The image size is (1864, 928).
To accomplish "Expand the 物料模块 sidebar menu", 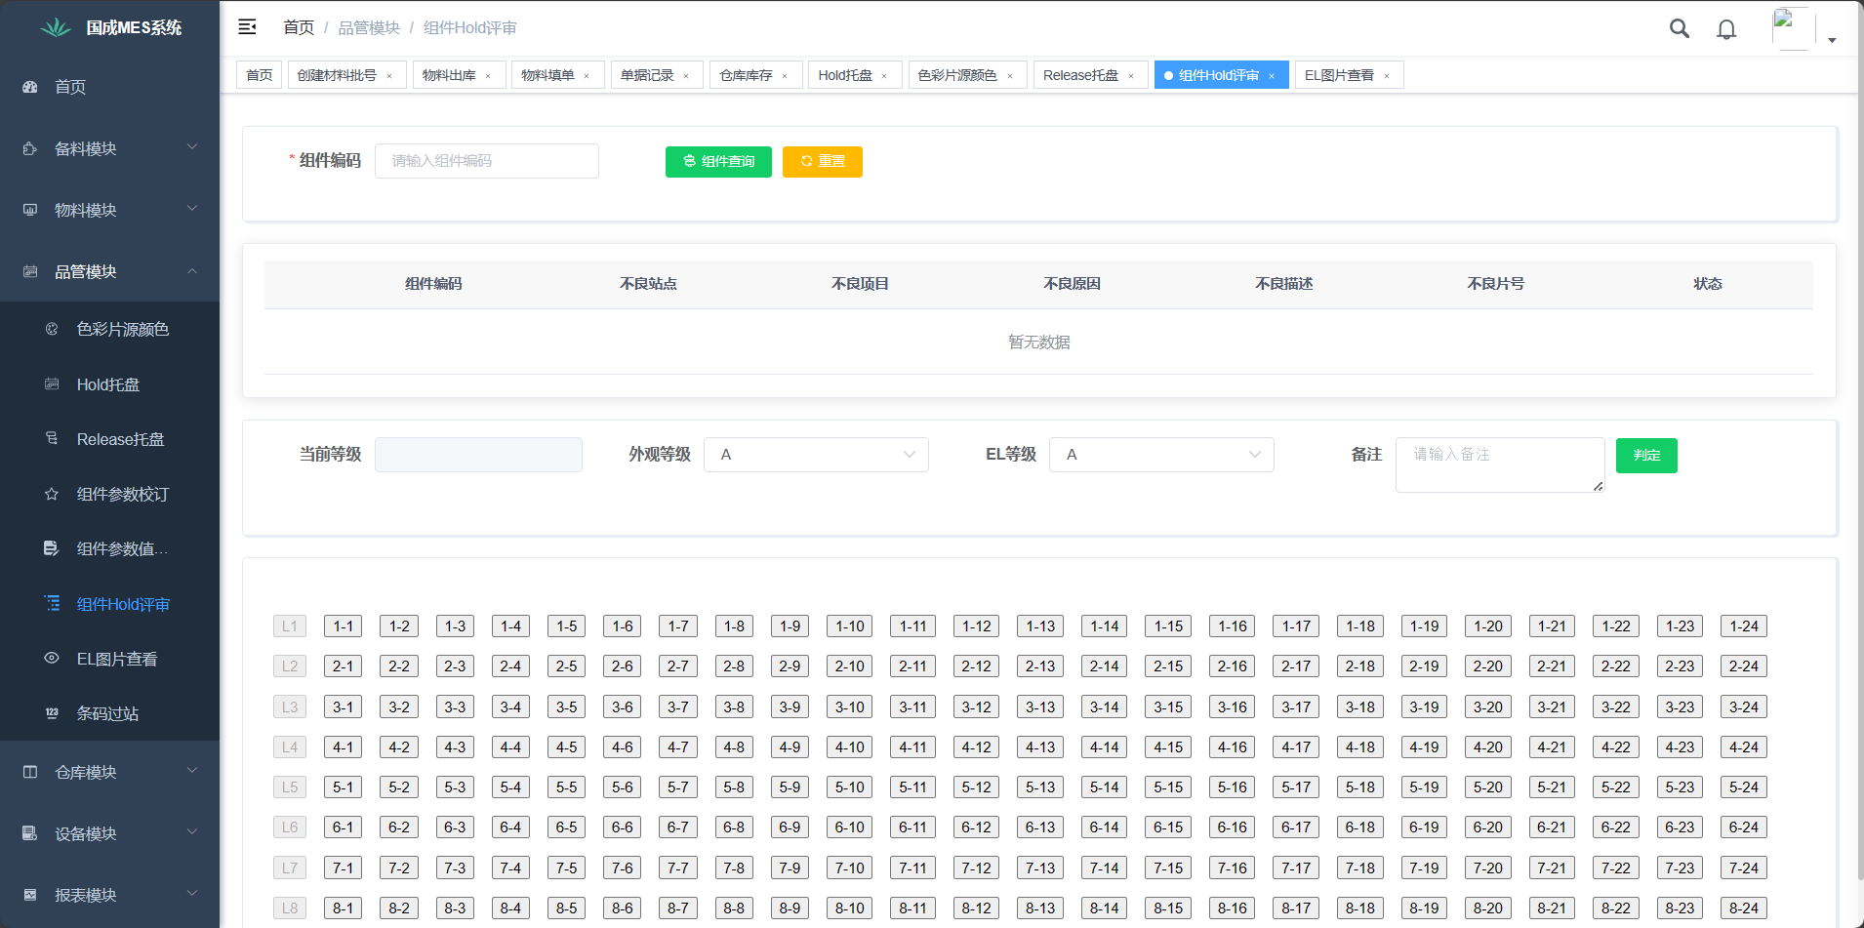I will (109, 210).
